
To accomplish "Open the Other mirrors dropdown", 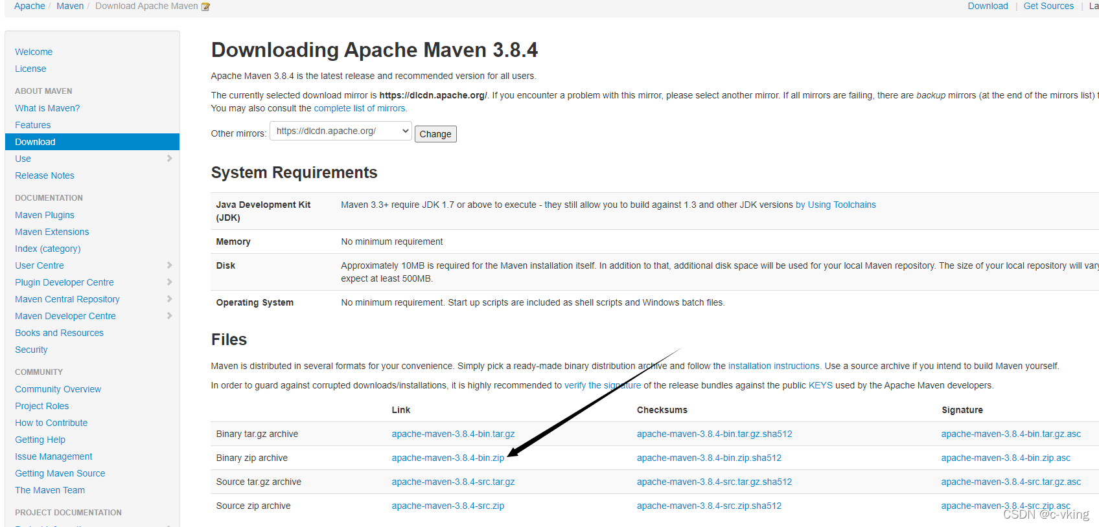I will [x=341, y=131].
